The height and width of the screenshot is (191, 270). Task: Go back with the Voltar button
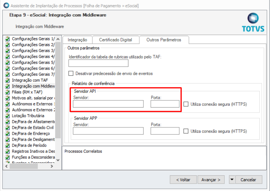point(183,180)
